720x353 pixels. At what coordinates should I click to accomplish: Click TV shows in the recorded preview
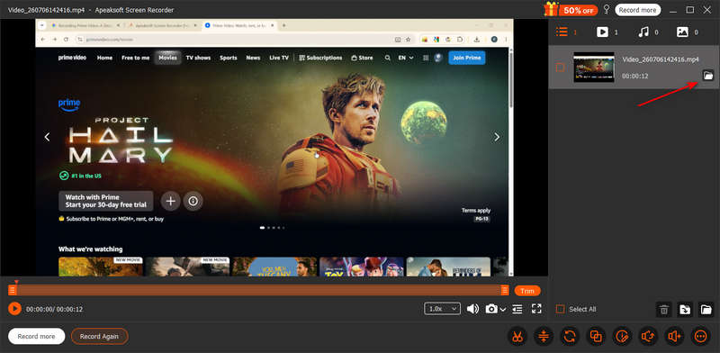pyautogui.click(x=198, y=58)
